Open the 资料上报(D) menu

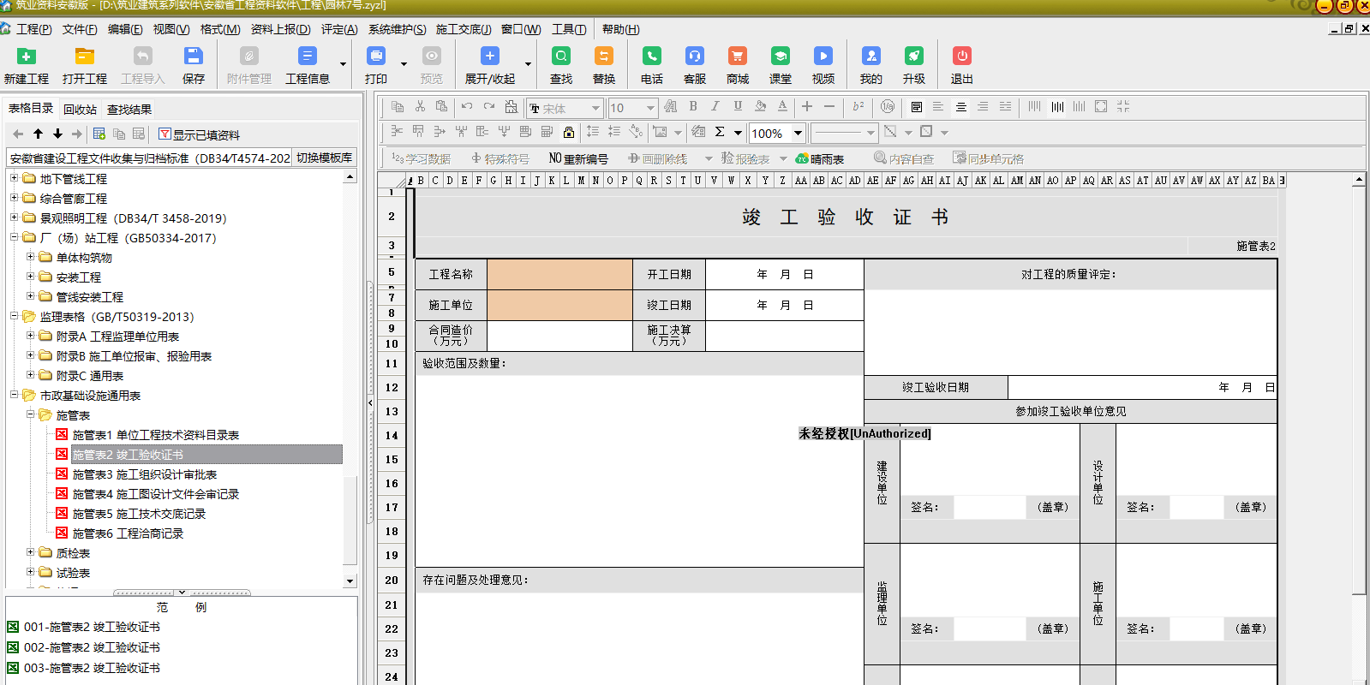[x=280, y=29]
